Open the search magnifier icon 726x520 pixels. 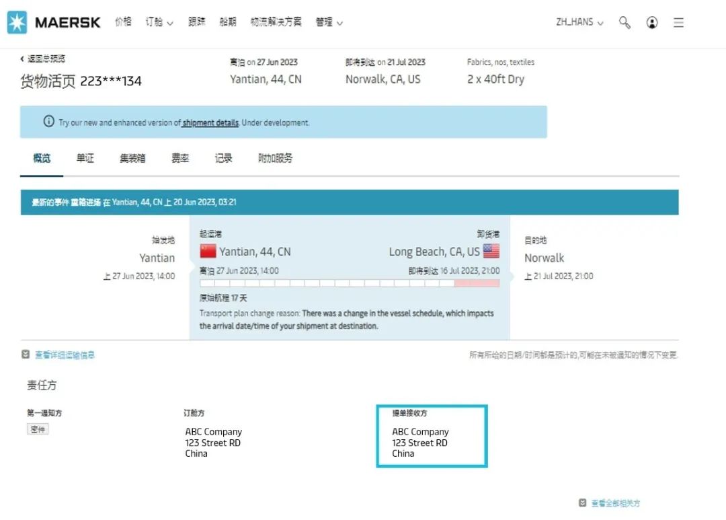click(624, 22)
